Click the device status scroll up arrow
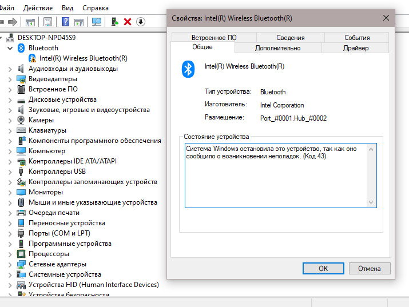 tap(371, 149)
